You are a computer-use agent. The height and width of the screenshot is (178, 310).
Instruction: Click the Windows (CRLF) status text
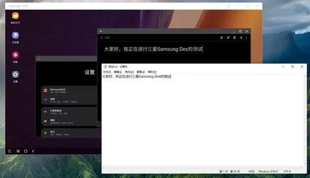tap(268, 172)
